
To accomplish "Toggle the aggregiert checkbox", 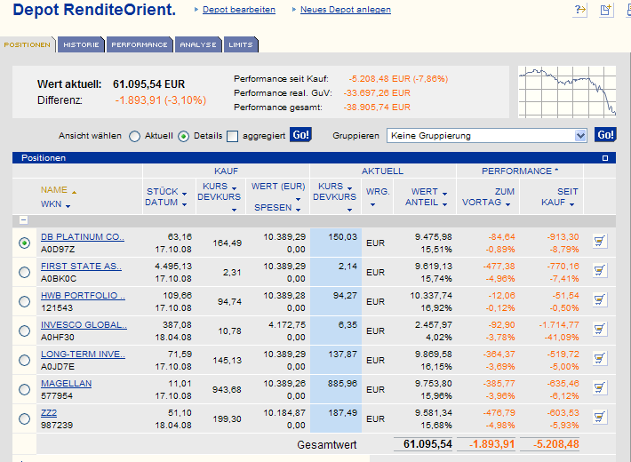I will click(x=232, y=136).
